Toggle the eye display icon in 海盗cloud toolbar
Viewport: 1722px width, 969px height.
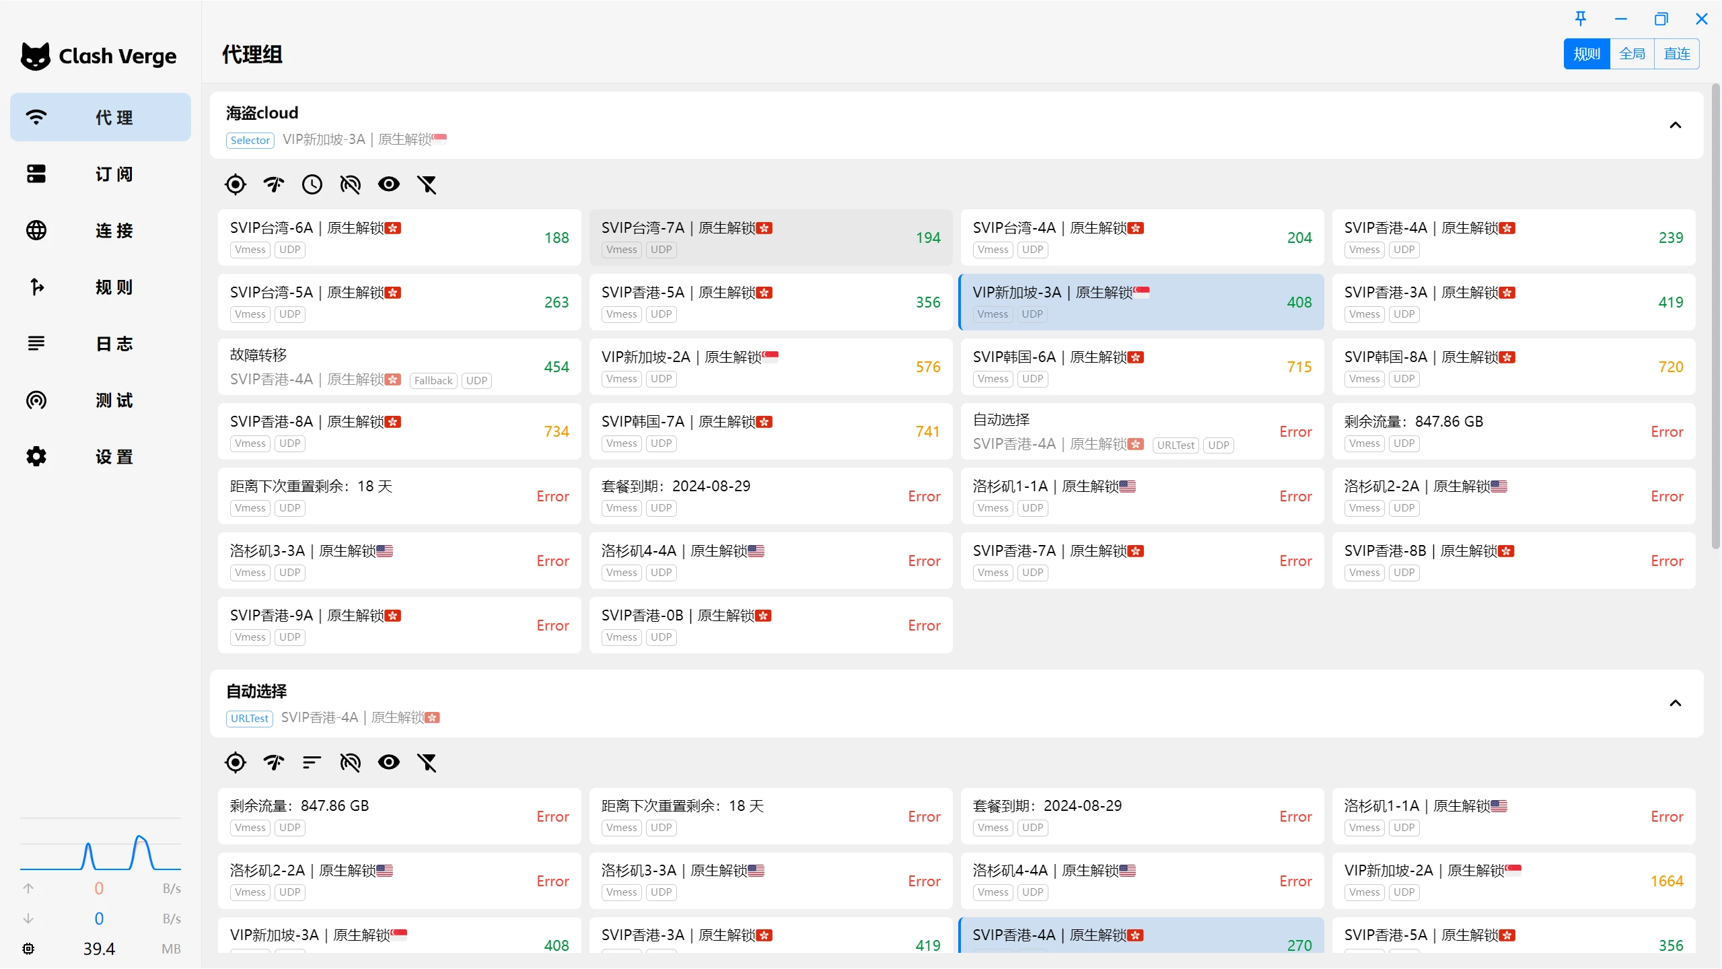pyautogui.click(x=388, y=184)
